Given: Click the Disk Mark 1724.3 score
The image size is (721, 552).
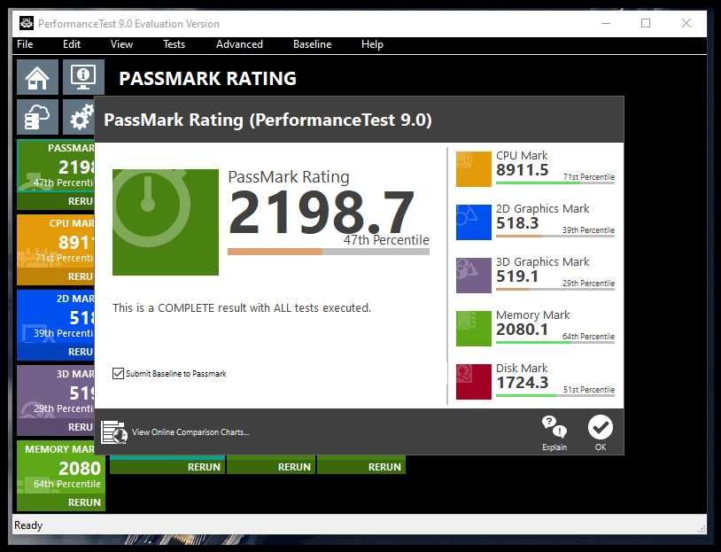Looking at the screenshot, I should [x=523, y=383].
